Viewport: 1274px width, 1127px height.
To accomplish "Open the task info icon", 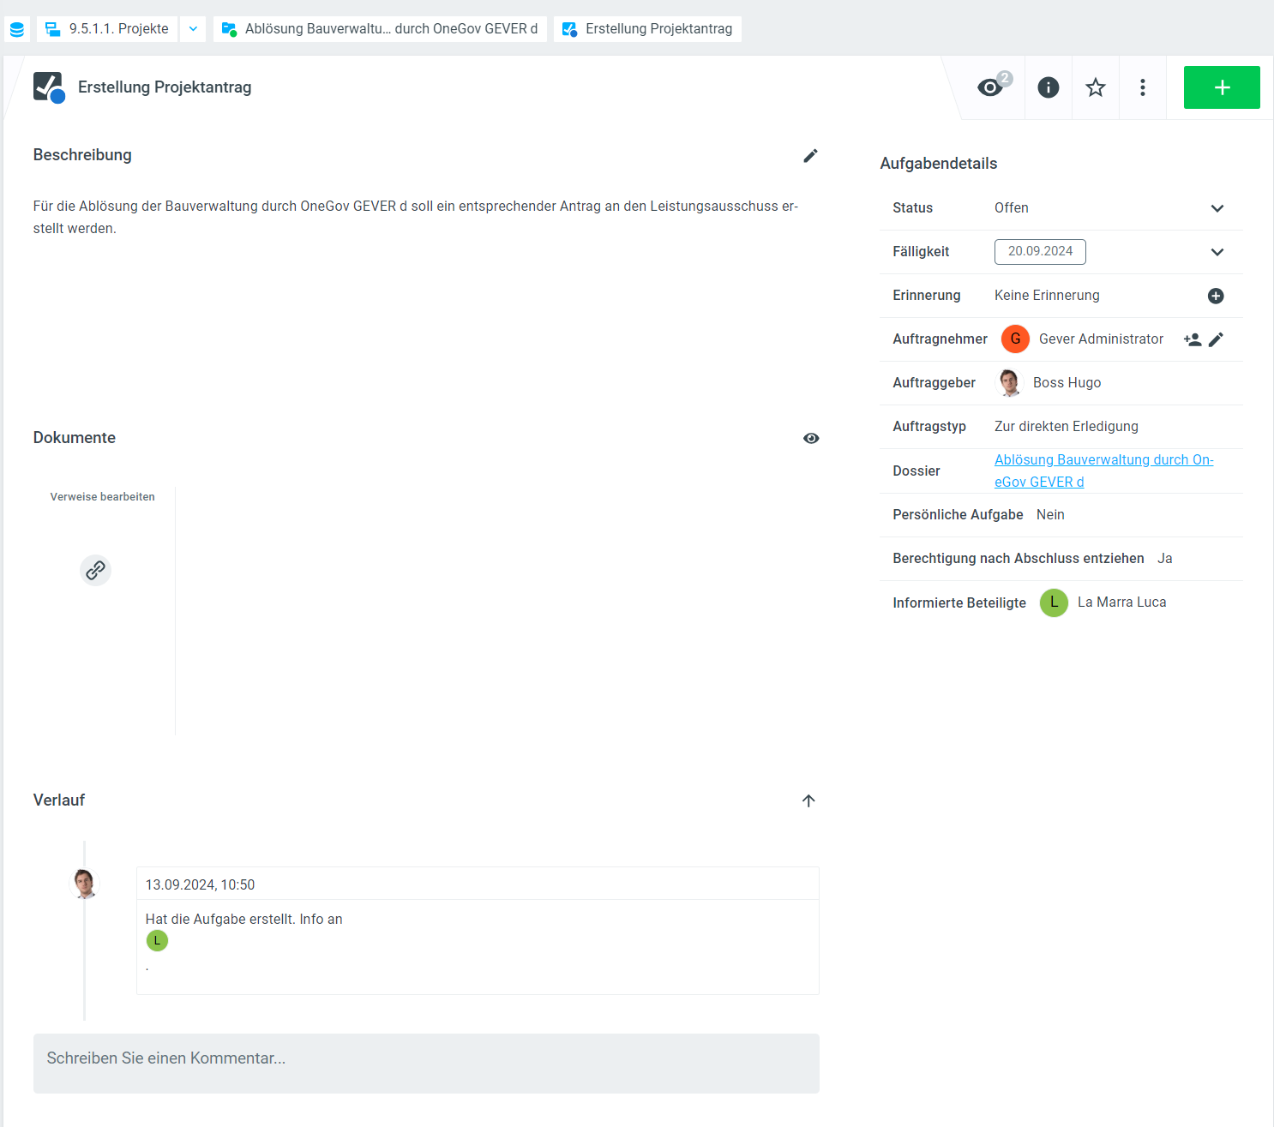I will 1048,87.
